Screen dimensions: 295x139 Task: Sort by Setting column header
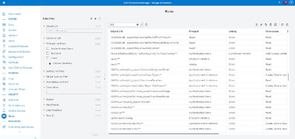click(x=232, y=32)
